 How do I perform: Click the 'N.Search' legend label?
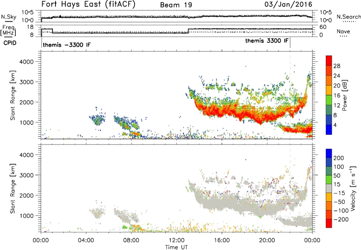pyautogui.click(x=348, y=17)
